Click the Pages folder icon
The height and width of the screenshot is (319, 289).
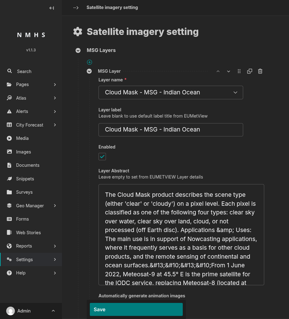[x=9, y=84]
